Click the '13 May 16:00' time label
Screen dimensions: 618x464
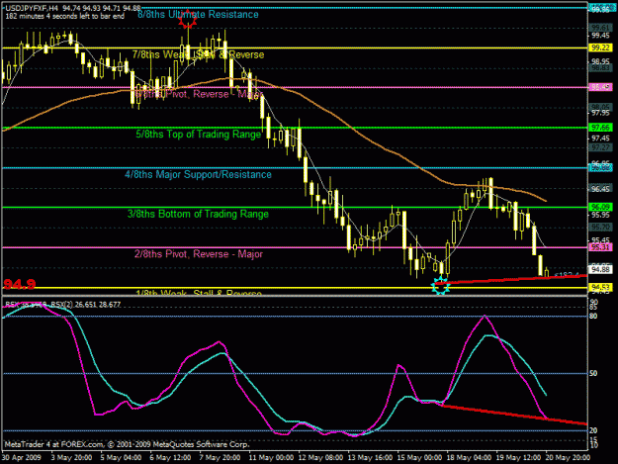click(x=370, y=458)
